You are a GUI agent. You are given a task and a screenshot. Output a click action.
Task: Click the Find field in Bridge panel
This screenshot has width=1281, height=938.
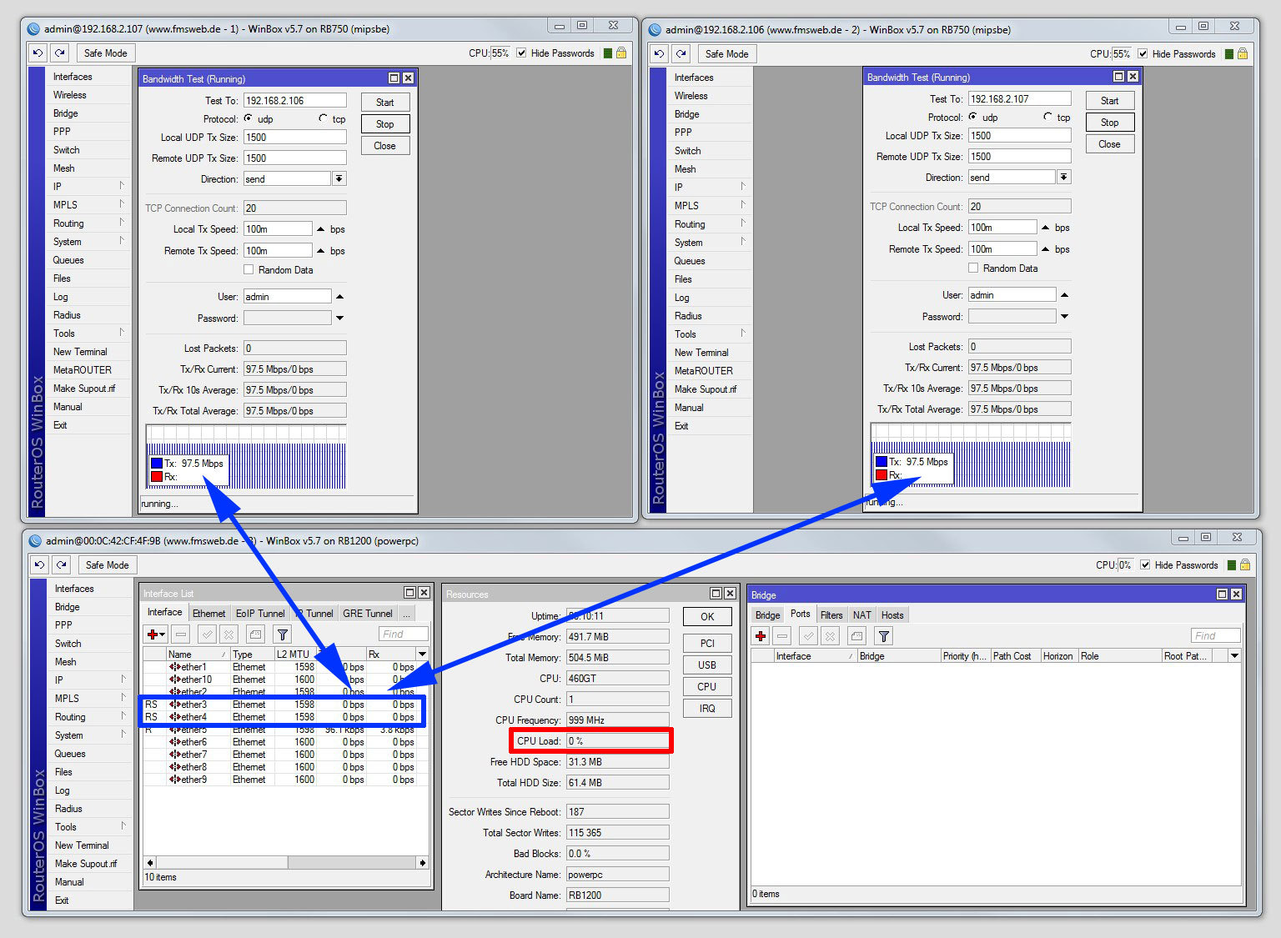(x=1215, y=635)
